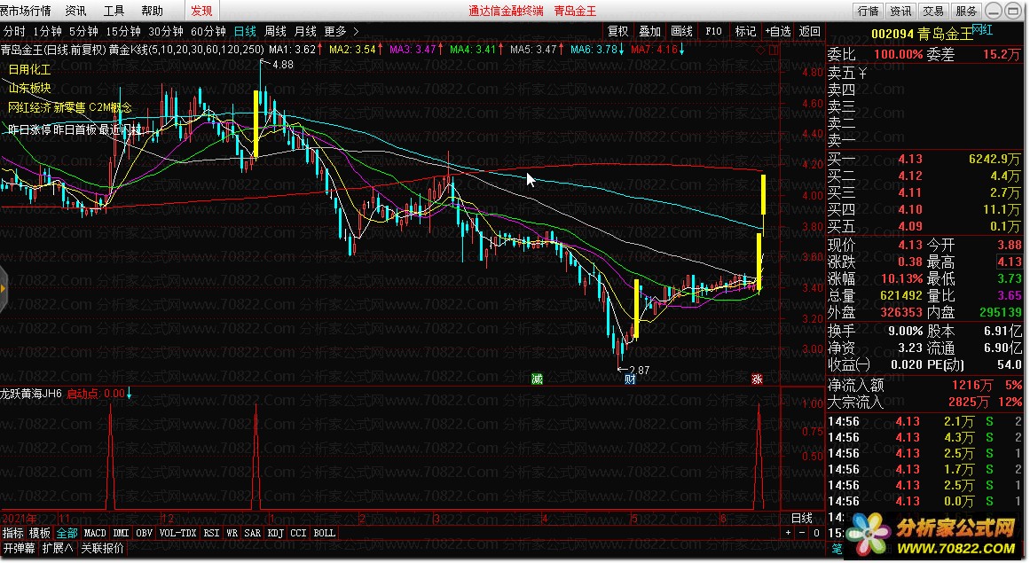Switch to the 60分钟 period
This screenshot has width=1030, height=563.
click(208, 31)
